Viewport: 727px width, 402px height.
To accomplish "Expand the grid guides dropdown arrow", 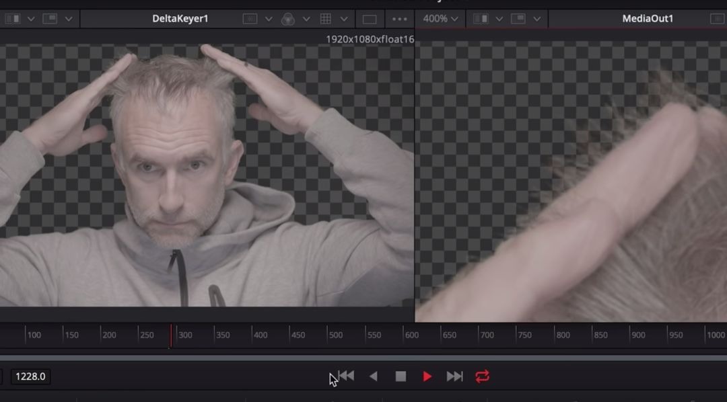I will coord(344,19).
